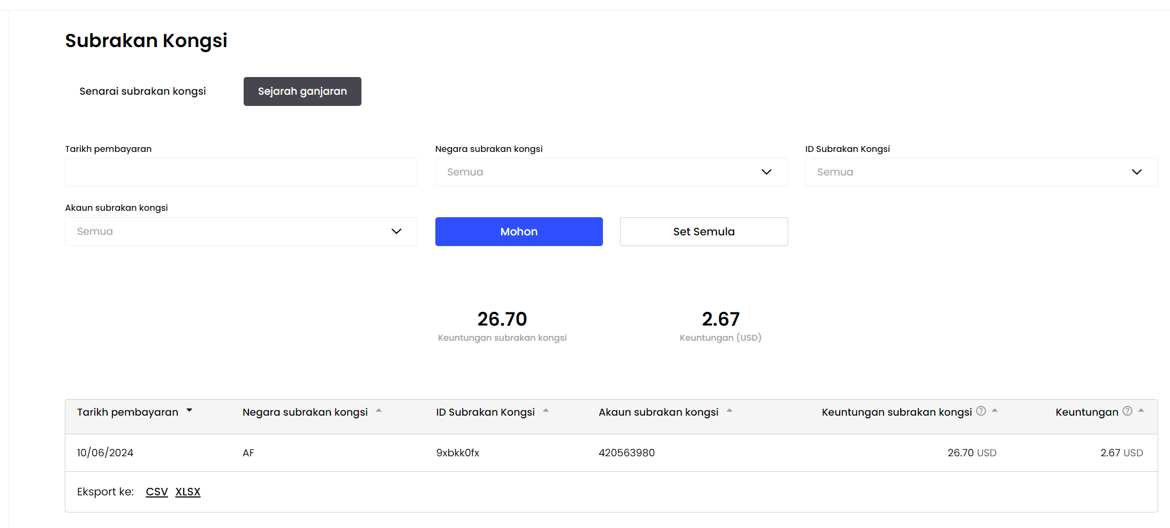Click account number 420563980
Viewport: 1170px width, 528px height.
coord(626,453)
